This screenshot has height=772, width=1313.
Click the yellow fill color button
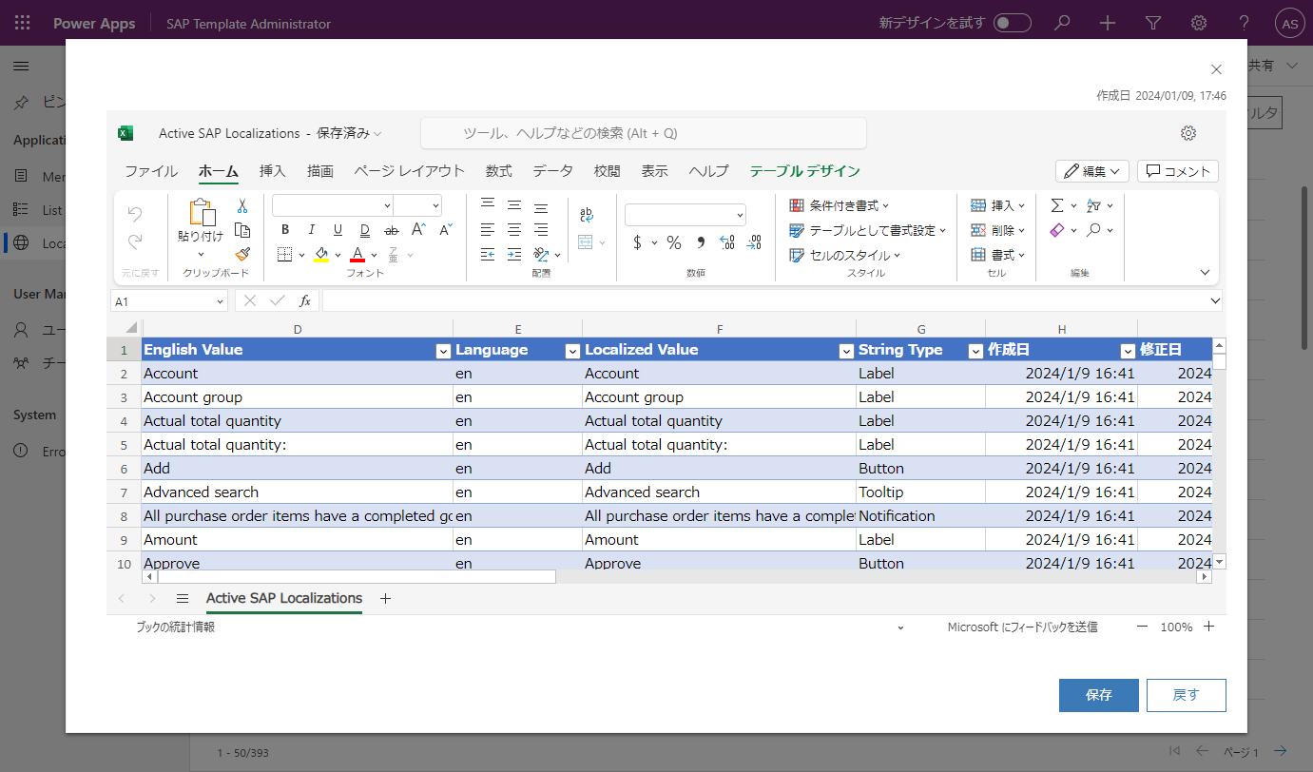click(x=322, y=255)
